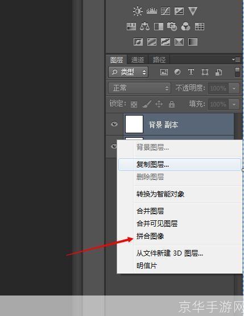Image resolution: width=244 pixels, height=316 pixels.
Task: Lock image pixels with brush icon
Action: (x=147, y=104)
